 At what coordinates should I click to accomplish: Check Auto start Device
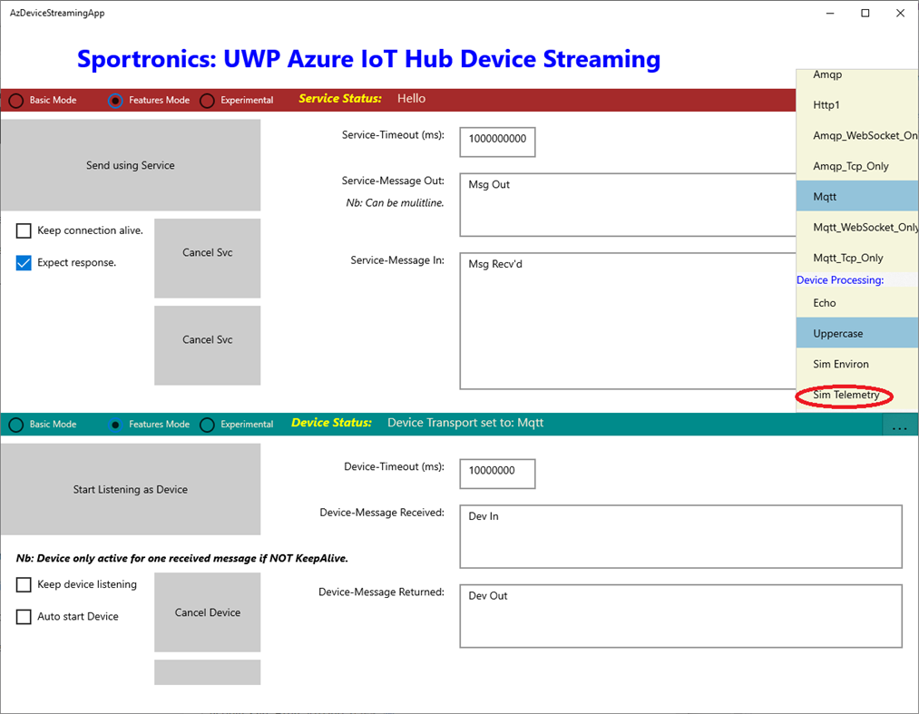pyautogui.click(x=23, y=616)
